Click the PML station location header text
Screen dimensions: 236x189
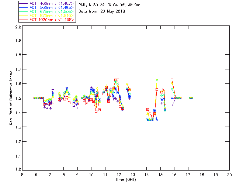[x=110, y=5]
